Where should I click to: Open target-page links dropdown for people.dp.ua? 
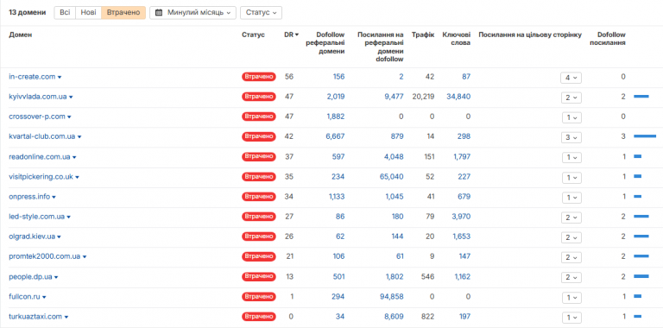[571, 277]
